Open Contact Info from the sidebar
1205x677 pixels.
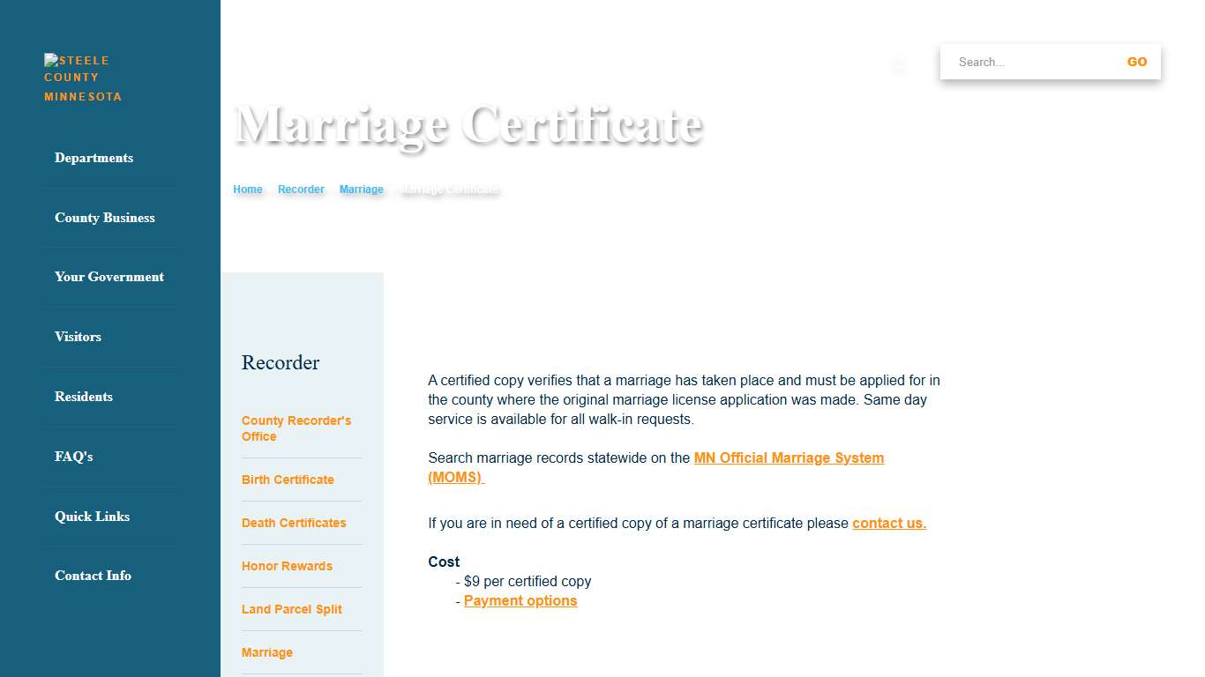[93, 576]
